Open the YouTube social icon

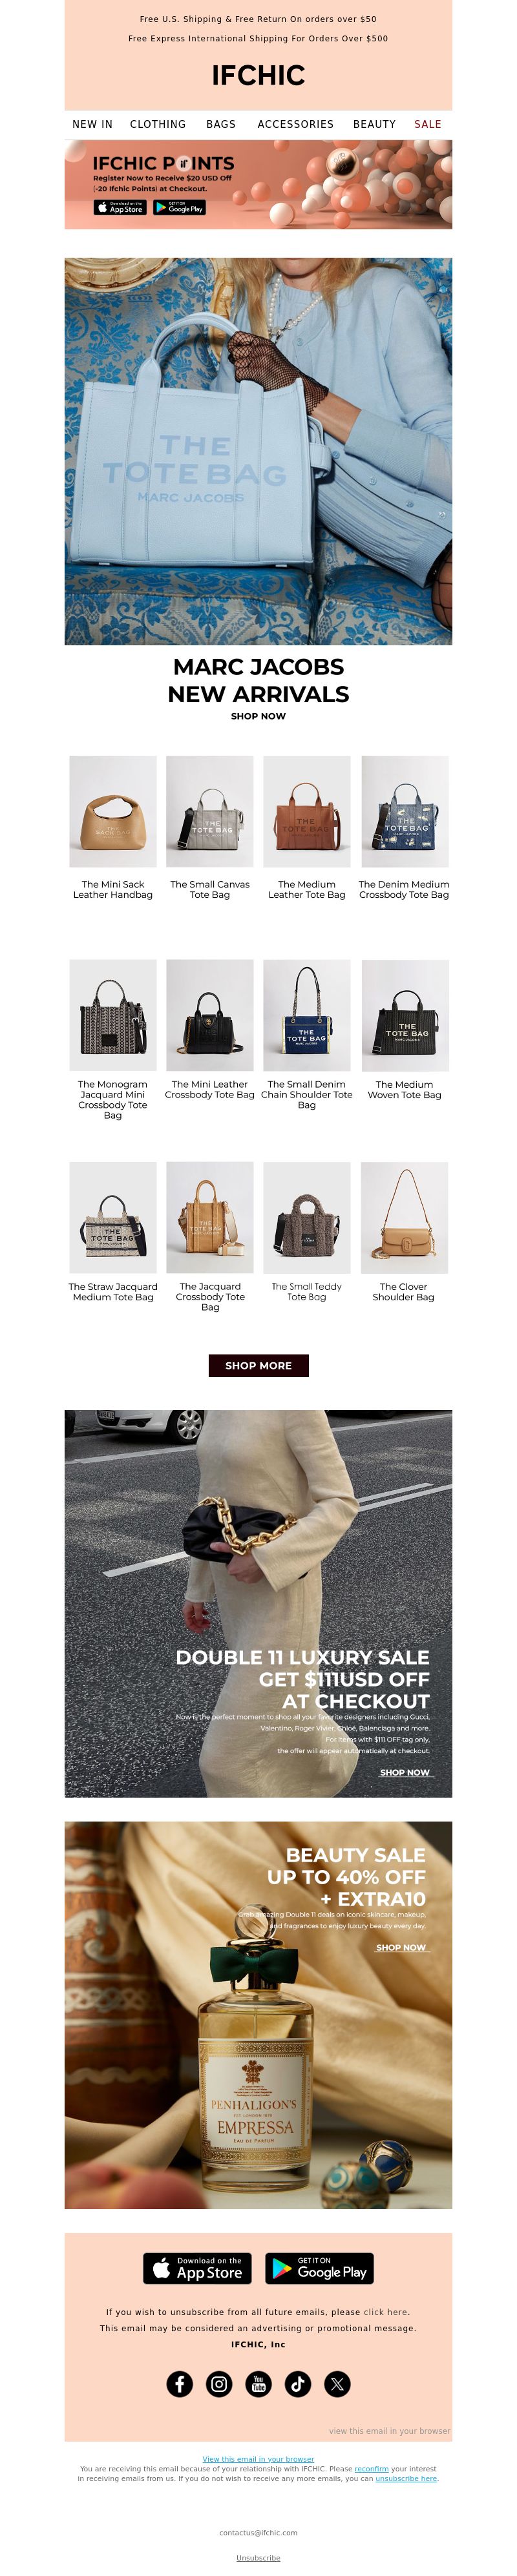[258, 2383]
